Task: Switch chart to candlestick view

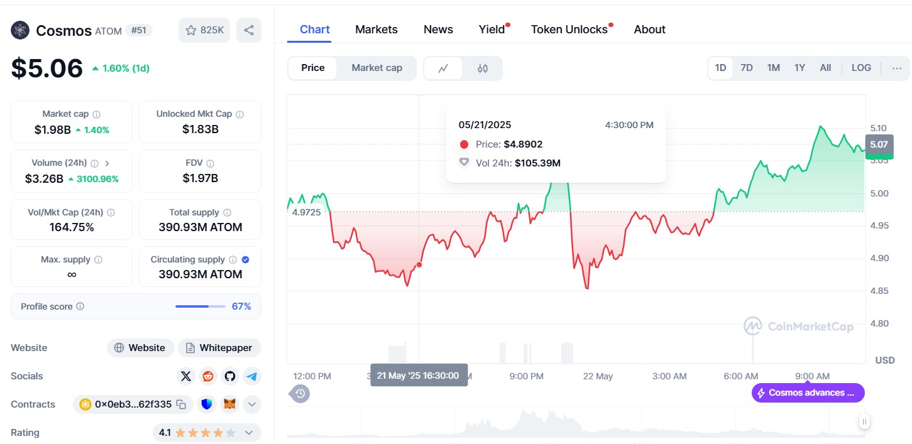Action: (483, 68)
